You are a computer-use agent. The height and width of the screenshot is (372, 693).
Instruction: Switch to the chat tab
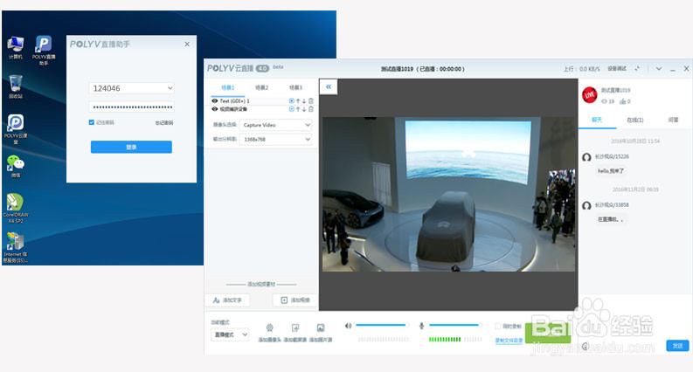(x=597, y=120)
